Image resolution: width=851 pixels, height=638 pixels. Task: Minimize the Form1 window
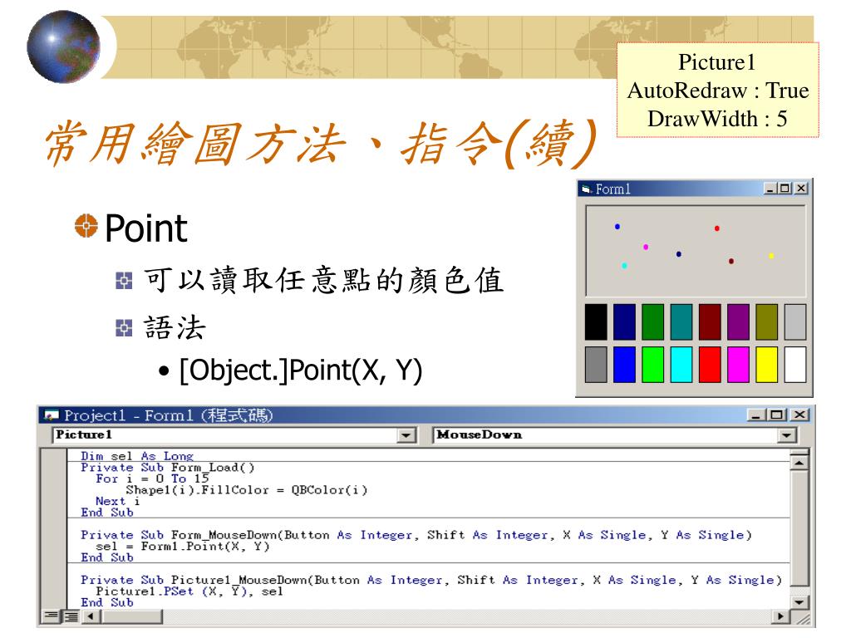point(770,189)
